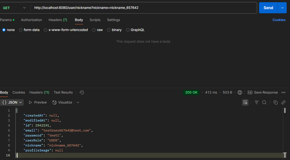The width and height of the screenshot is (290, 160).
Task: Switch to response Cookies tab
Action: click(19, 92)
